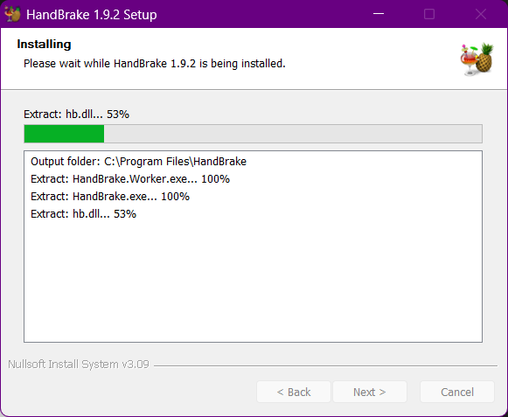Click the disabled maximize button

pyautogui.click(x=429, y=14)
